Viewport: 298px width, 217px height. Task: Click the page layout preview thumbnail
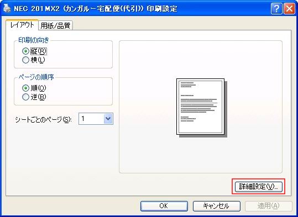[x=202, y=108]
